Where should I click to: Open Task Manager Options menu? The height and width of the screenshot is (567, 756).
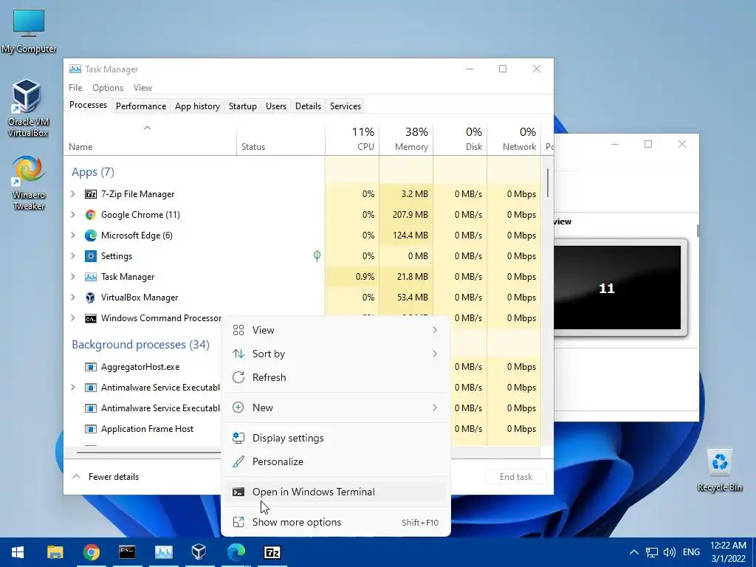[x=108, y=88]
